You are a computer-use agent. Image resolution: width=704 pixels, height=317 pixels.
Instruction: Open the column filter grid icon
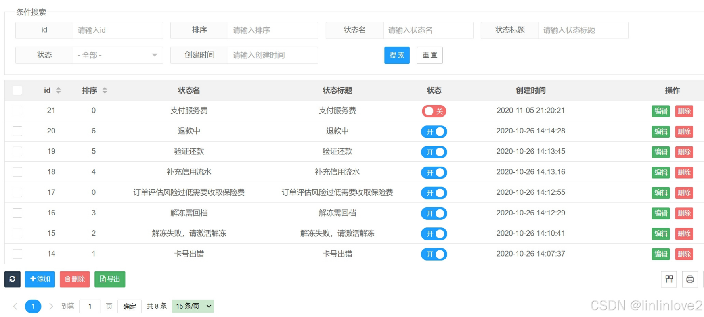[669, 279]
